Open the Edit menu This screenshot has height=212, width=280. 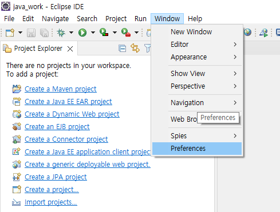point(28,19)
